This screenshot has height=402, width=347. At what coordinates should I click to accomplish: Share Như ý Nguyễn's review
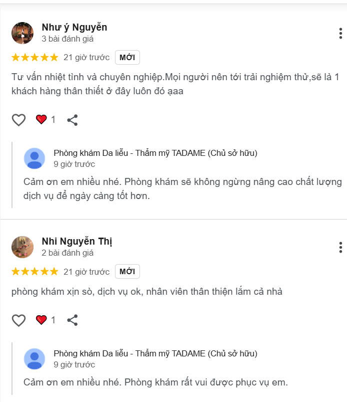coord(72,120)
